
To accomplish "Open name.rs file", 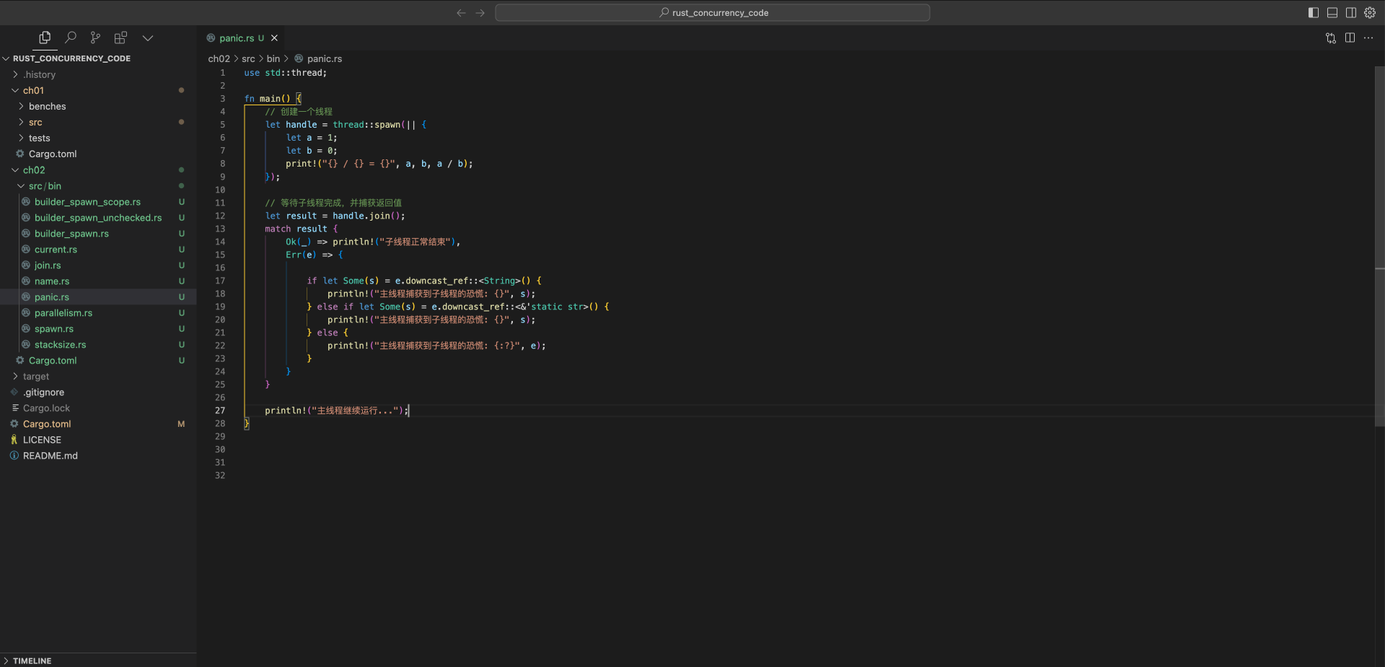I will click(x=98, y=281).
